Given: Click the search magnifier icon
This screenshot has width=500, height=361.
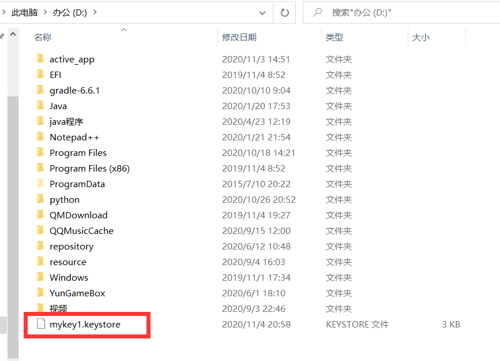Looking at the screenshot, I should [x=317, y=13].
